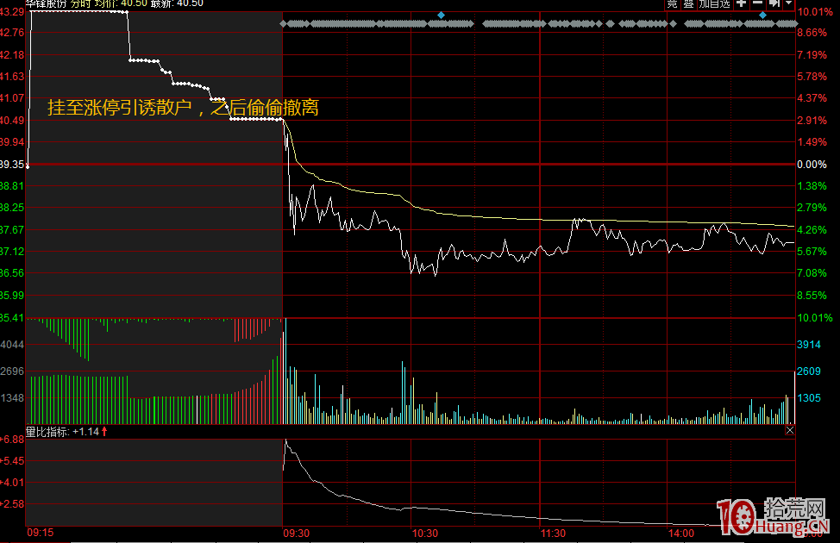The height and width of the screenshot is (543, 840).
Task: Click the 2.91% percentage axis label
Action: (812, 121)
